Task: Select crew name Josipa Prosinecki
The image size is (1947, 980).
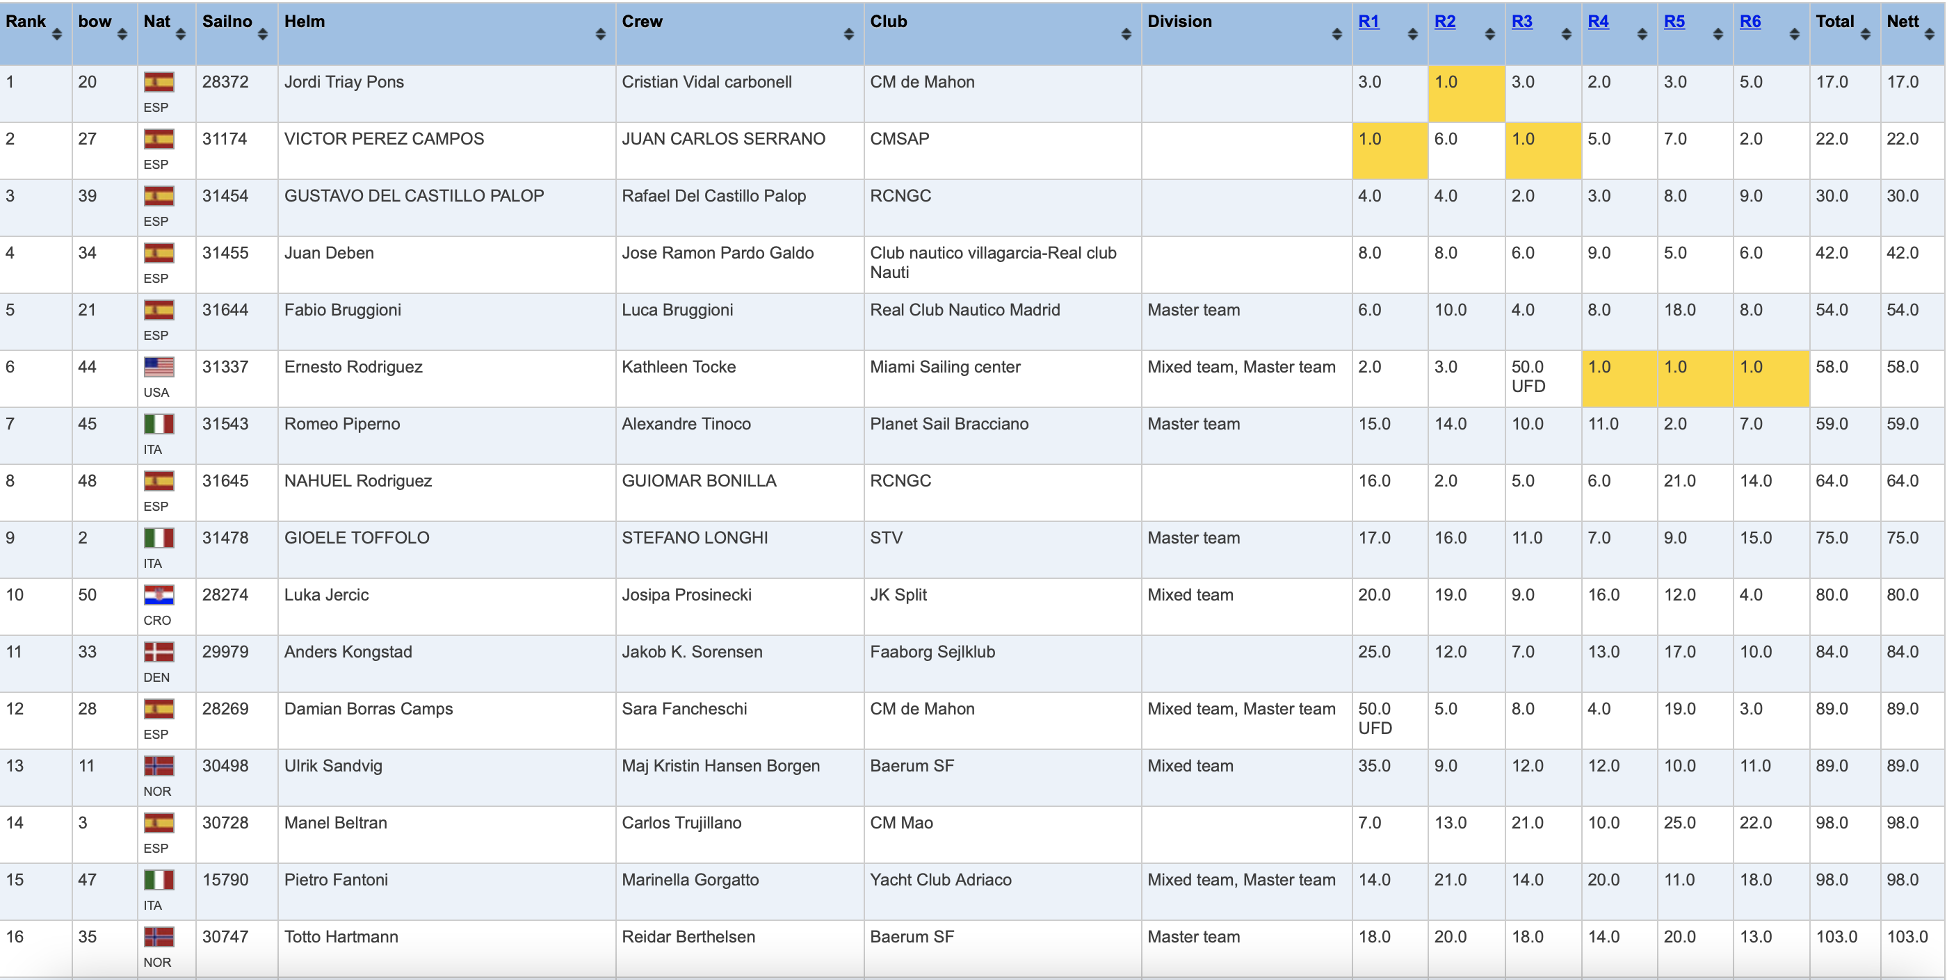Action: (x=687, y=595)
